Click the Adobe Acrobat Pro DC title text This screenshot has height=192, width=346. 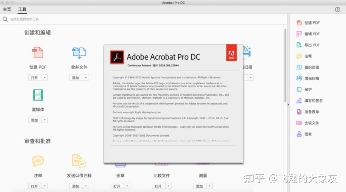(163, 57)
